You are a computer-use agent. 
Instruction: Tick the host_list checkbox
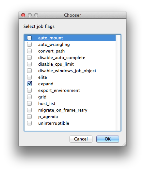[29, 103]
